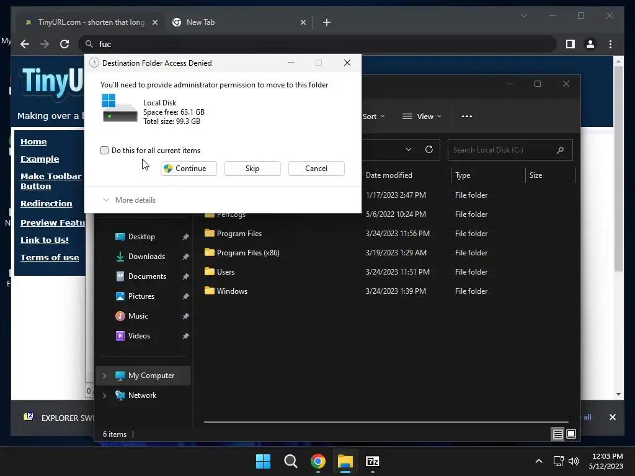635x476 pixels.
Task: Open Example link on TinyURL page
Action: click(x=40, y=159)
